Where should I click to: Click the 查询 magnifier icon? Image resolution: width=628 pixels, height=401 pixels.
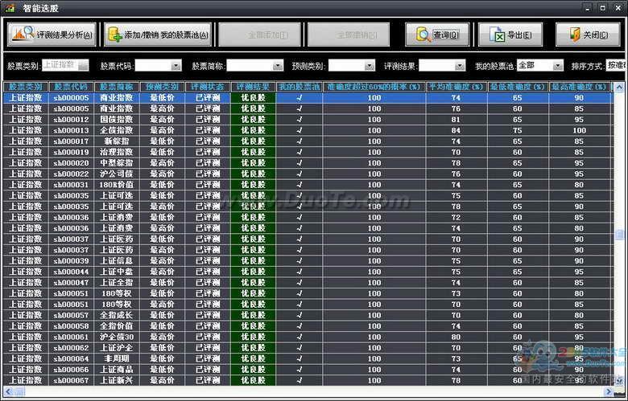pyautogui.click(x=423, y=35)
